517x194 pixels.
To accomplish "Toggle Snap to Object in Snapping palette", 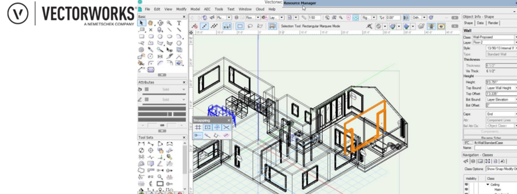I will point(207,127).
